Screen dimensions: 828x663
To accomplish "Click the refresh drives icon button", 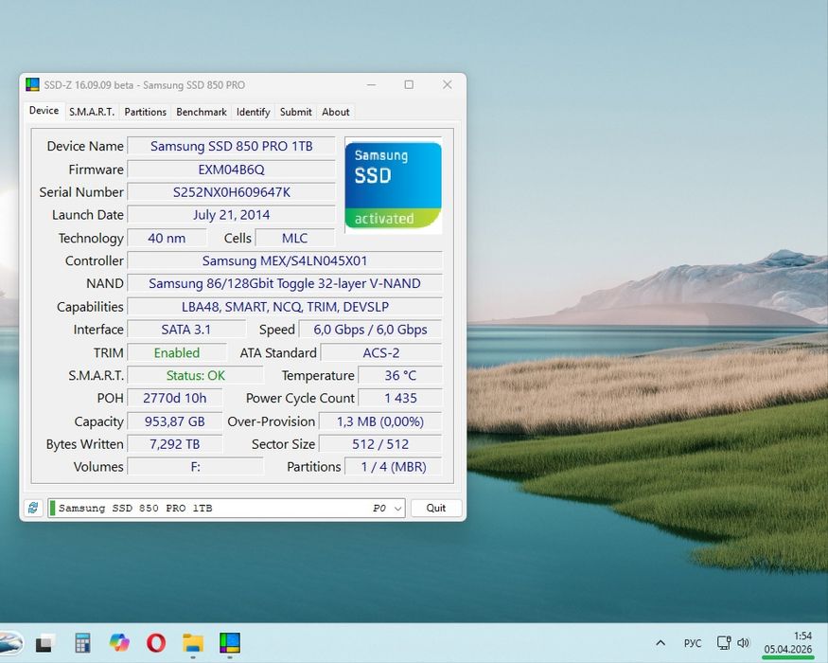I will pyautogui.click(x=33, y=508).
